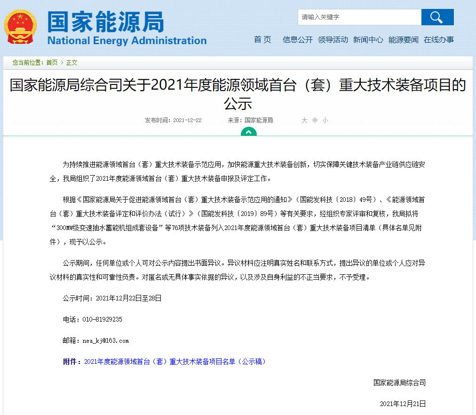
Task: Set font size to 小 (small)
Action: 325,120
